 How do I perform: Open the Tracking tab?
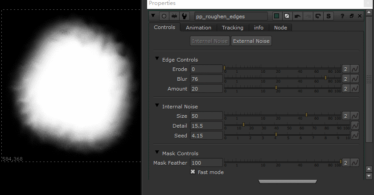(x=233, y=28)
